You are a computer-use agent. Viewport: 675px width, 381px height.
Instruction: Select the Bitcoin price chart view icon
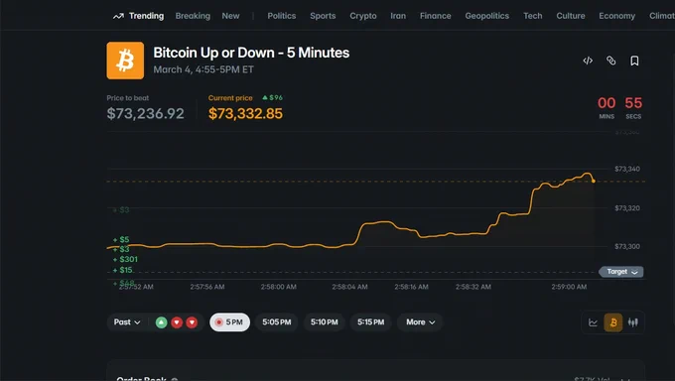tap(613, 322)
